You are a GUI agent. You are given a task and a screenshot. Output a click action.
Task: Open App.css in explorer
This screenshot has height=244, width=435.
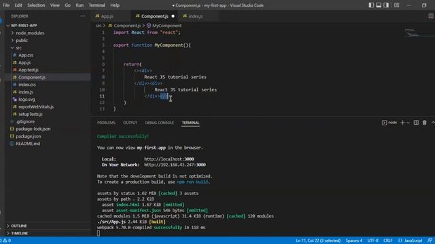click(26, 55)
